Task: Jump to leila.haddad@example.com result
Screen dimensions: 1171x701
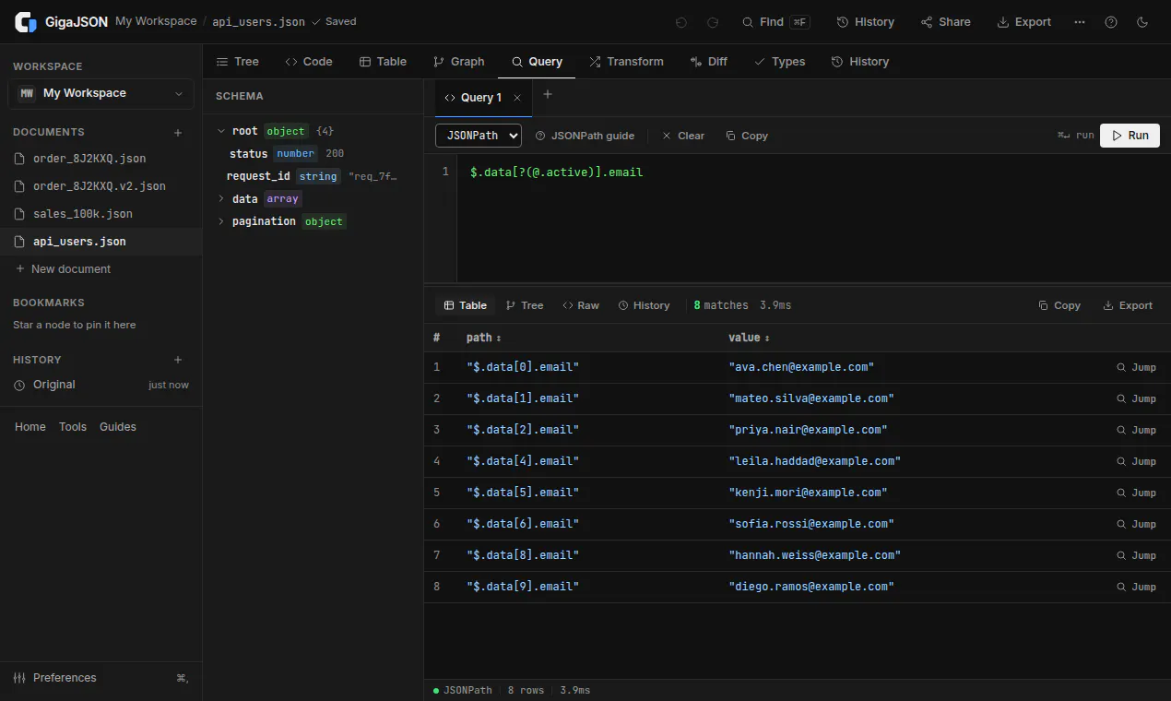Action: coord(1136,461)
